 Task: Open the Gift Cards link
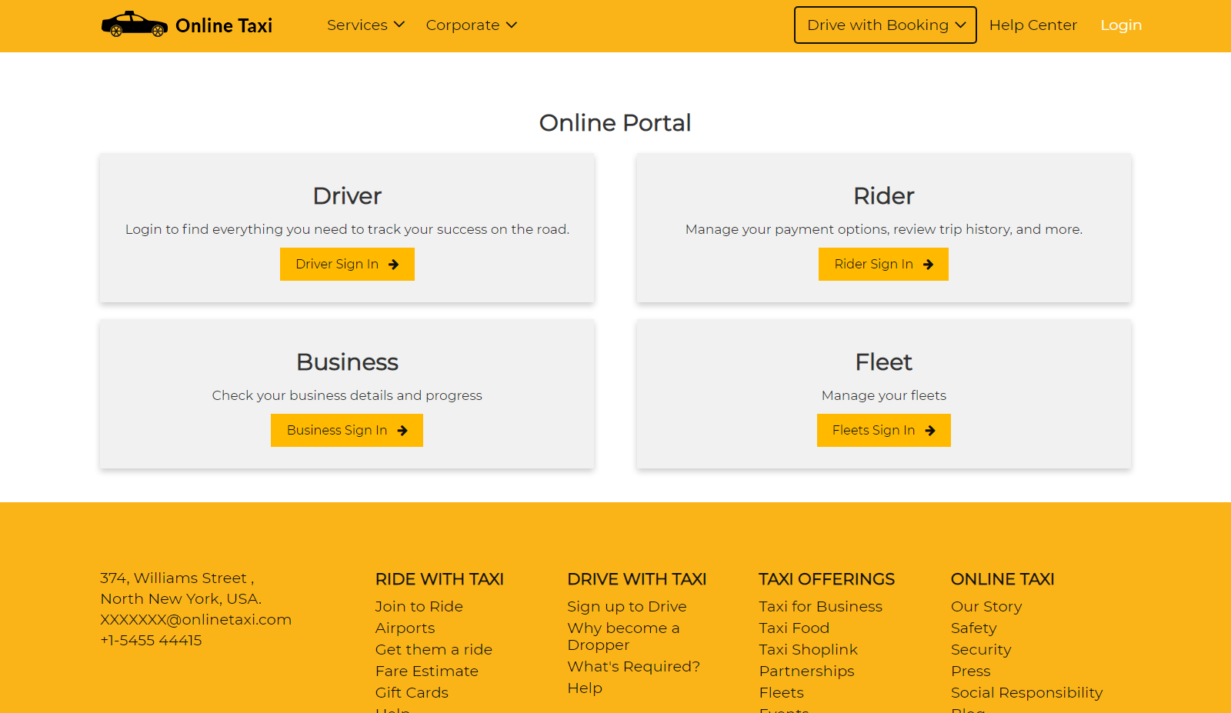click(x=412, y=693)
